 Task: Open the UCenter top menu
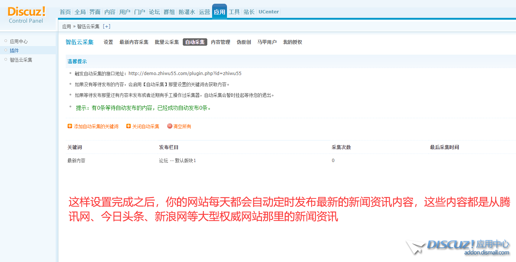pos(269,12)
